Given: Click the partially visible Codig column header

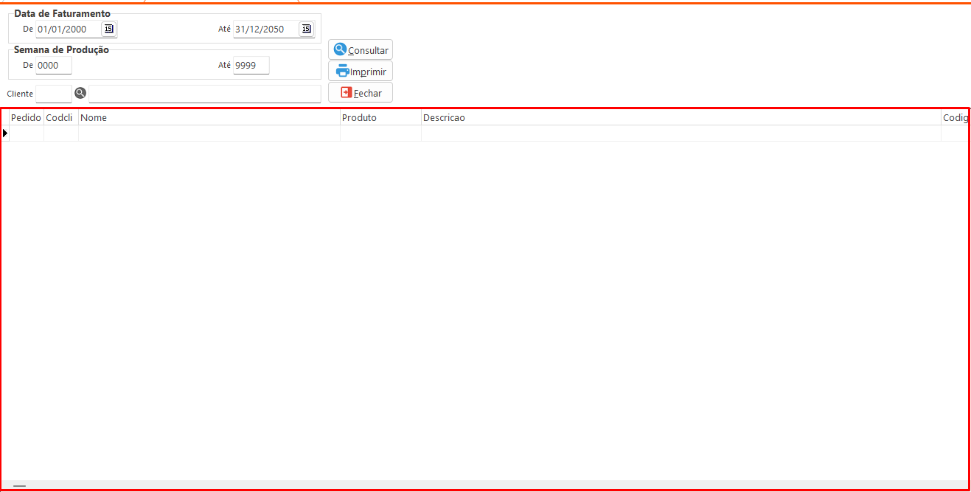Looking at the screenshot, I should click(956, 117).
